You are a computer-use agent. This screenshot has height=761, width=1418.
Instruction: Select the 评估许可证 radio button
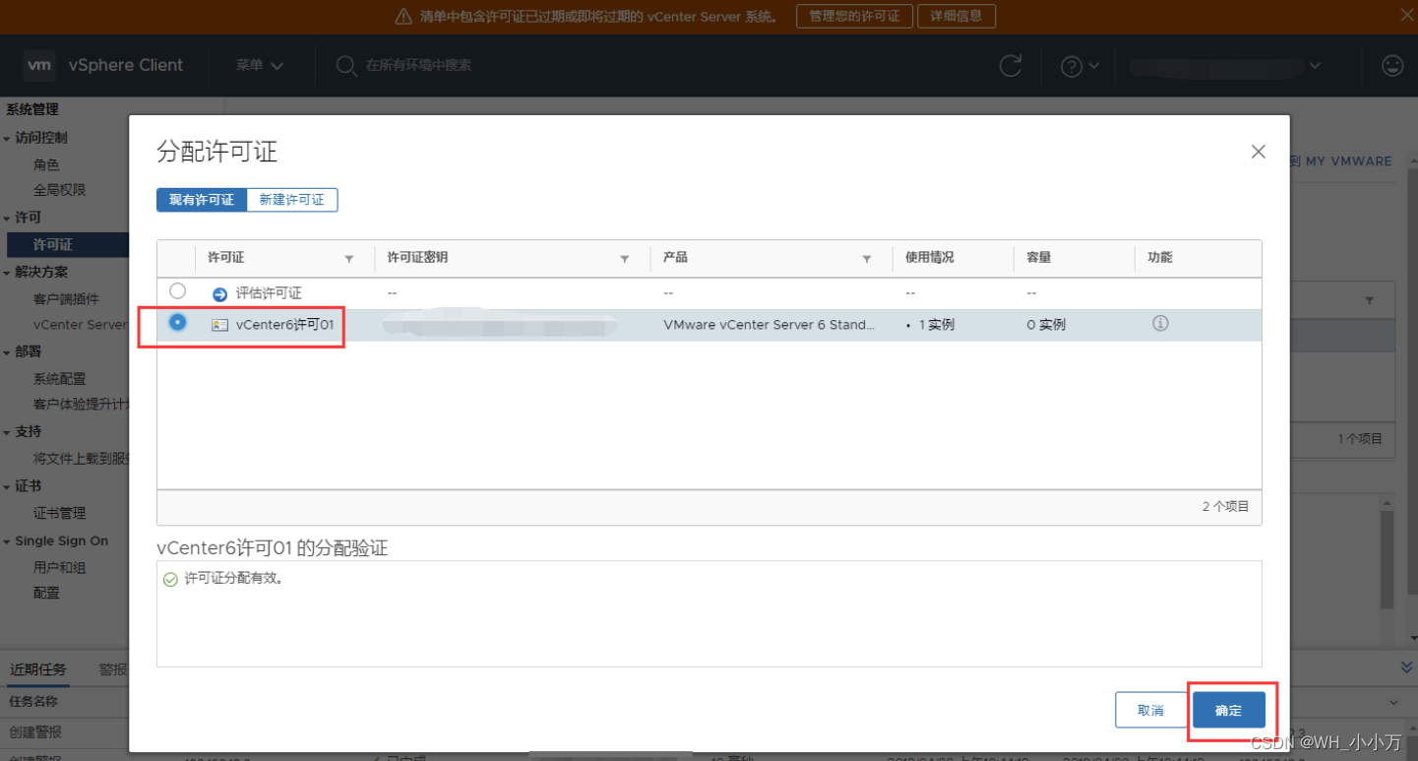coord(177,291)
